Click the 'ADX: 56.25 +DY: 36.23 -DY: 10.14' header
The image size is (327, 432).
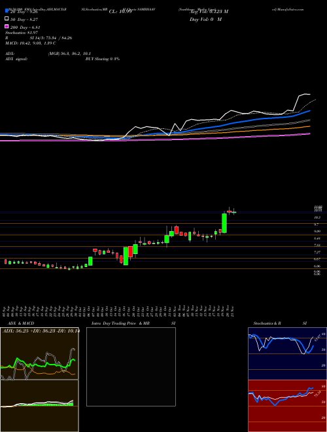click(41, 331)
